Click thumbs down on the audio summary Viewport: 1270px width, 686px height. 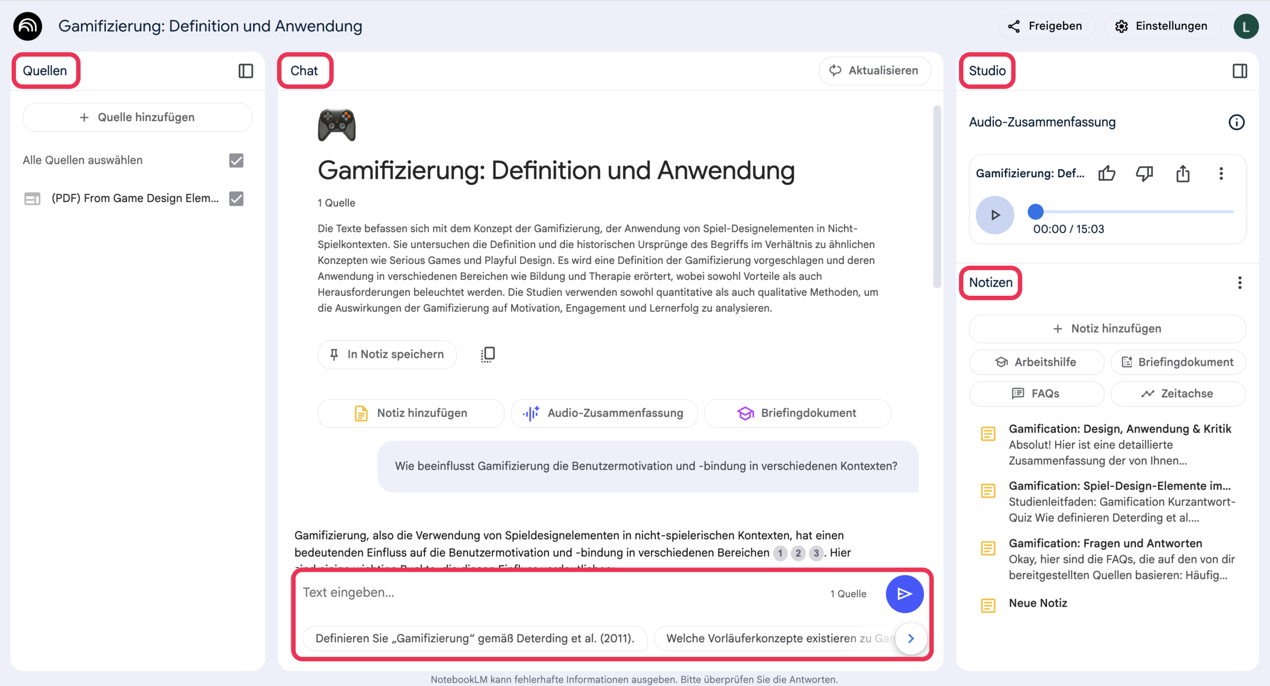click(1145, 173)
